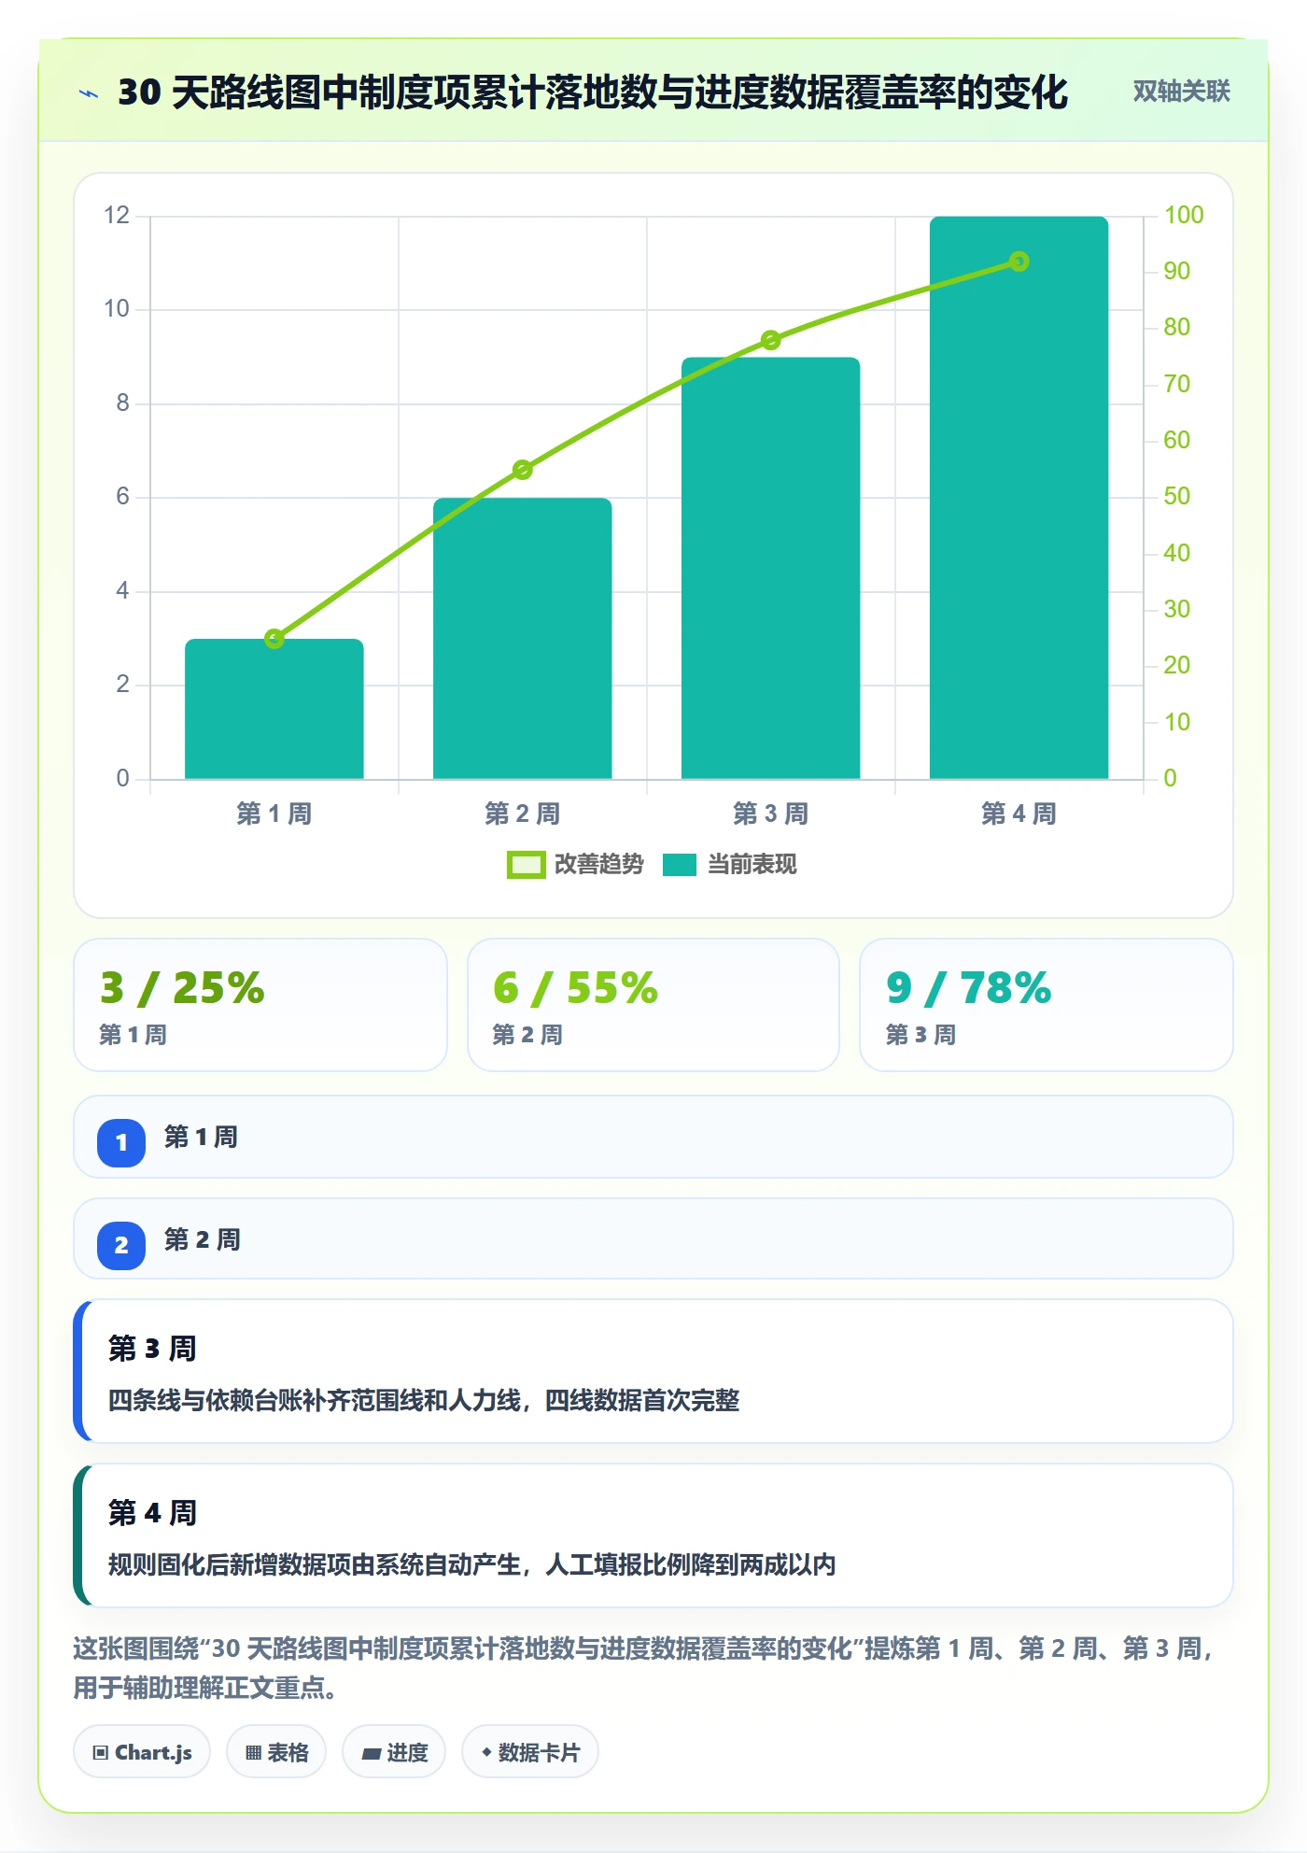Click the blue number 1 step badge
This screenshot has width=1307, height=1853.
click(121, 1142)
